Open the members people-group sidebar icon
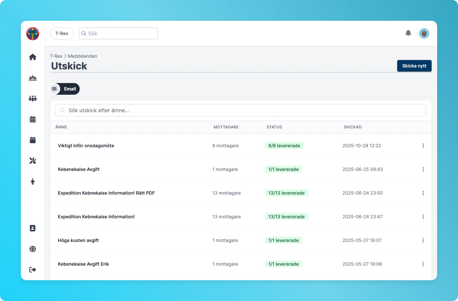Image resolution: width=458 pixels, height=301 pixels. point(33,99)
